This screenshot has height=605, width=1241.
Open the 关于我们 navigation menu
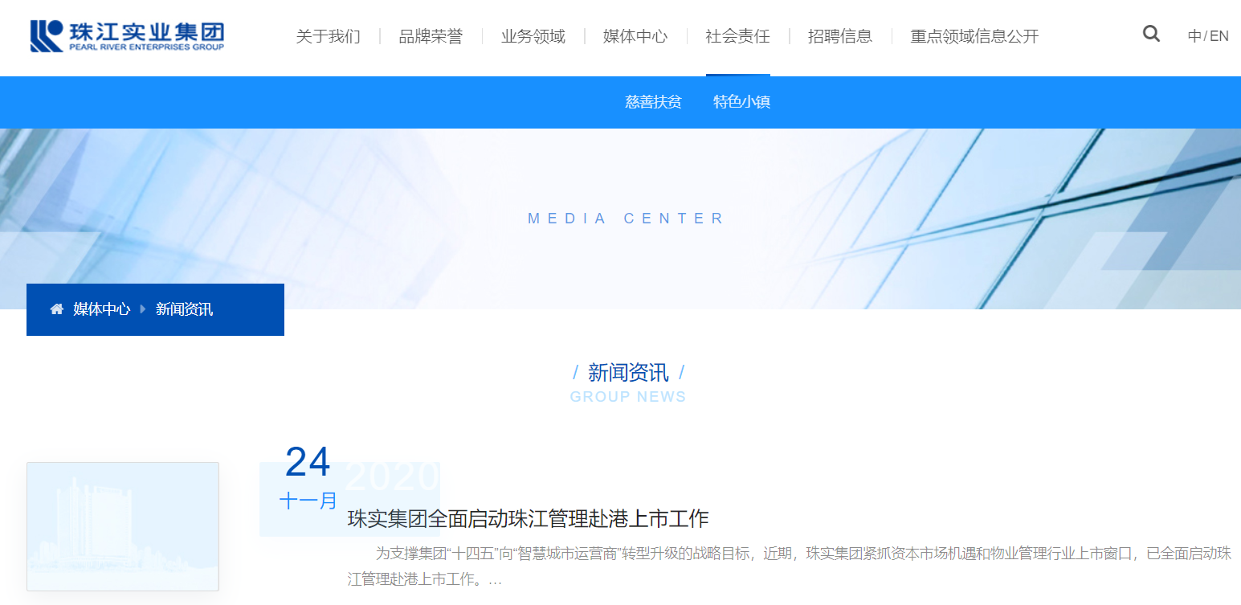[x=328, y=36]
